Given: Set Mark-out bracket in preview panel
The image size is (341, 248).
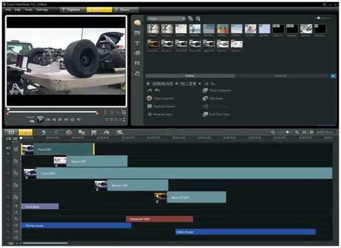Looking at the screenshot, I should pyautogui.click(x=112, y=112).
